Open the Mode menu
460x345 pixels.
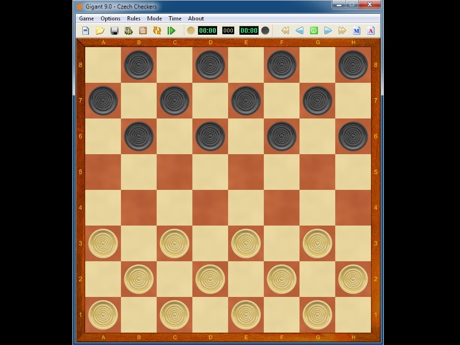154,19
